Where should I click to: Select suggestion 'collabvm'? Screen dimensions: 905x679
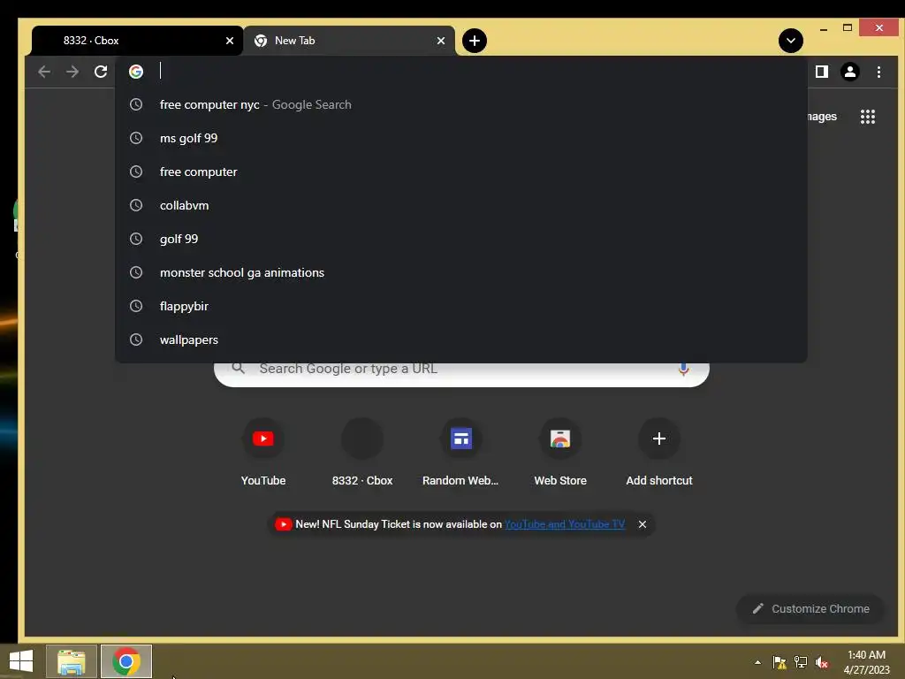coord(461,205)
